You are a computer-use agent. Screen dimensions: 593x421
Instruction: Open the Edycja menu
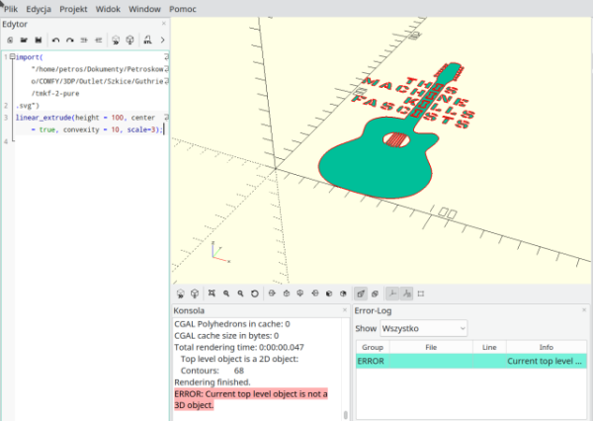pyautogui.click(x=39, y=9)
